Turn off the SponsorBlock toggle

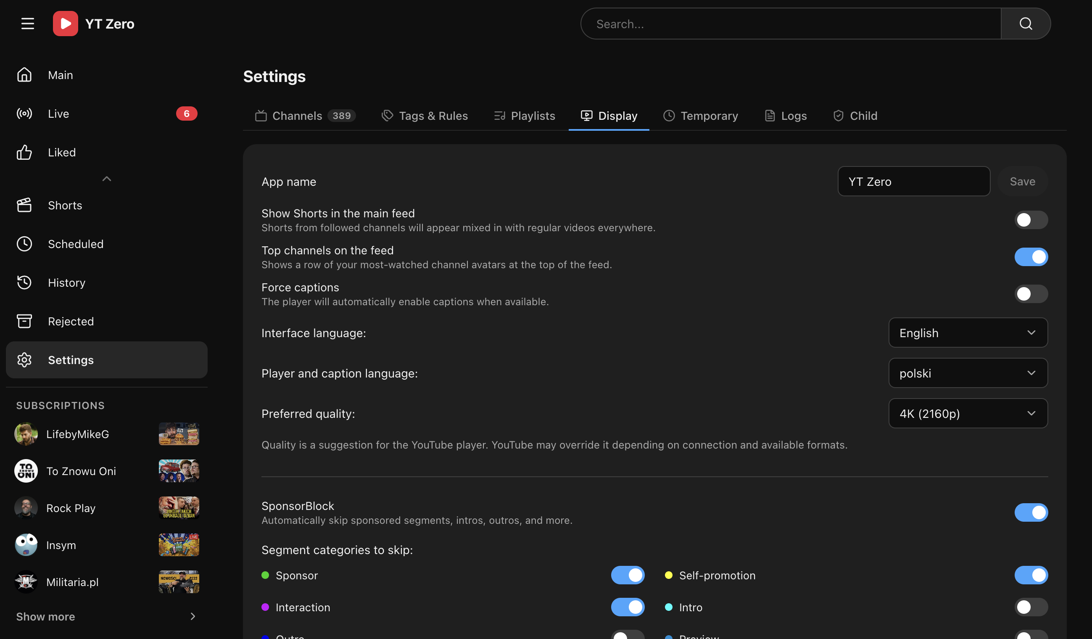[1031, 512]
